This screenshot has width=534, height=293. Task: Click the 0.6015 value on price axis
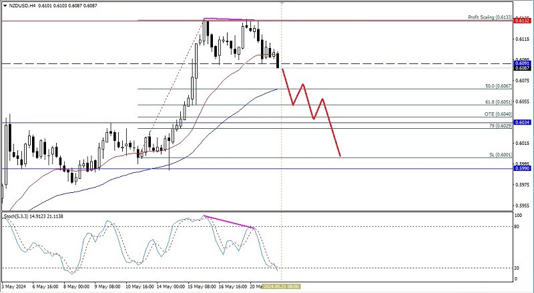522,143
